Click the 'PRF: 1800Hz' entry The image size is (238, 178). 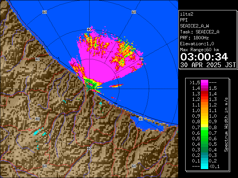pyautogui.click(x=194, y=38)
